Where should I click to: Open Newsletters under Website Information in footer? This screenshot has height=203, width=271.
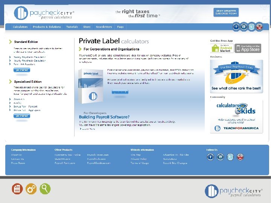[170, 159]
